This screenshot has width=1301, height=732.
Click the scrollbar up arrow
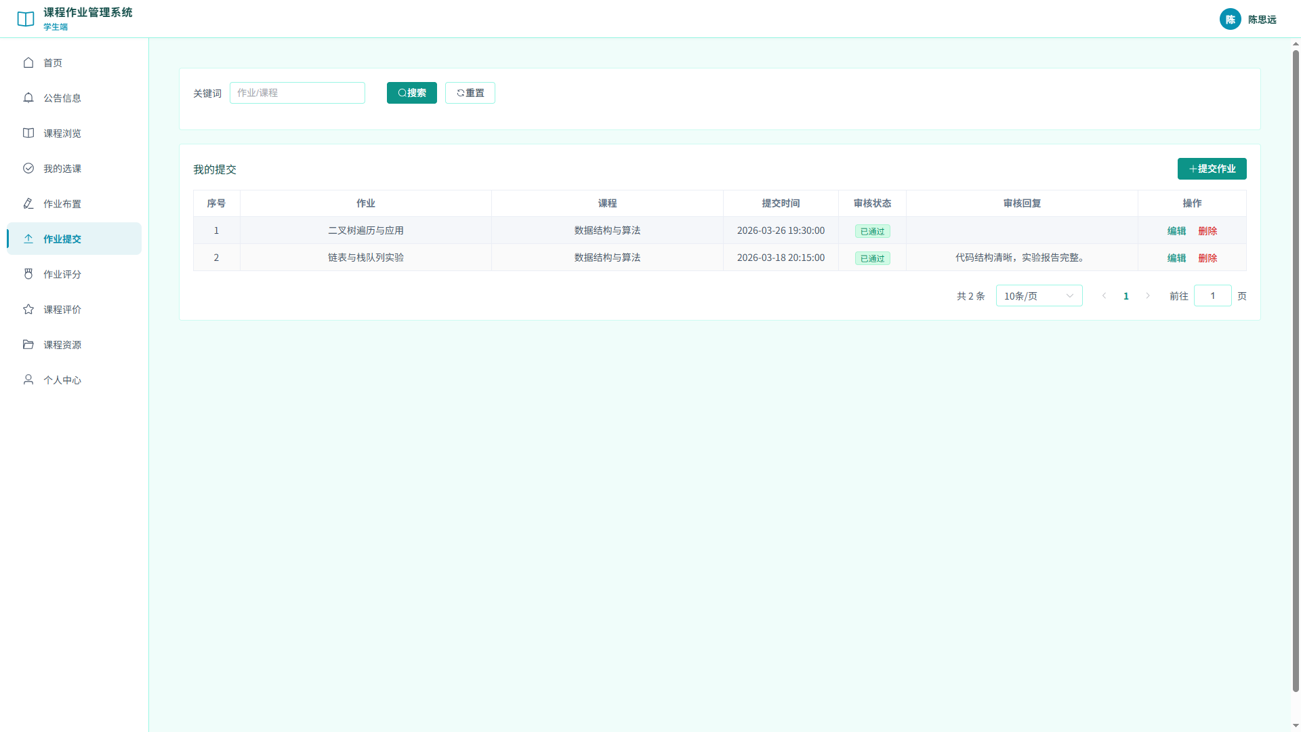[1296, 43]
